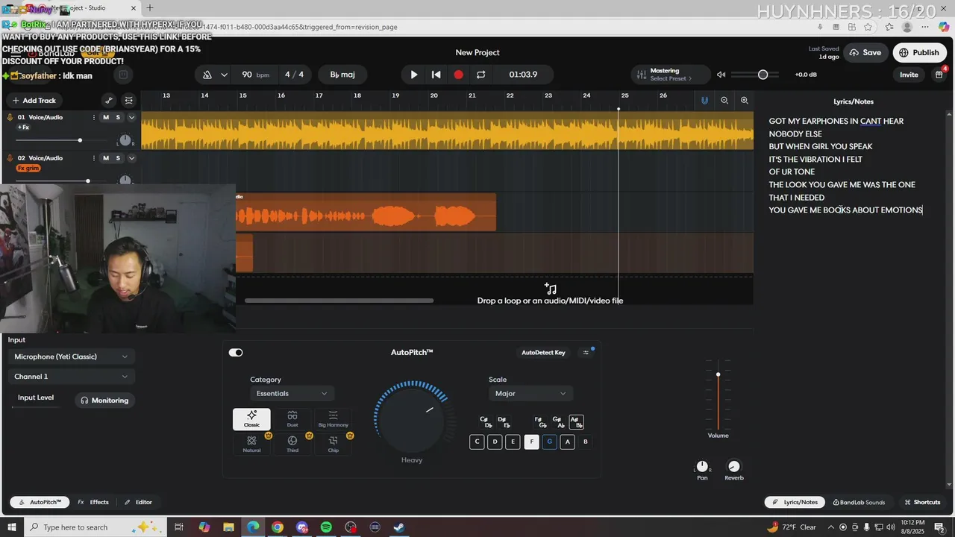Toggle the F note key
Viewport: 955px width, 537px height.
pyautogui.click(x=531, y=442)
